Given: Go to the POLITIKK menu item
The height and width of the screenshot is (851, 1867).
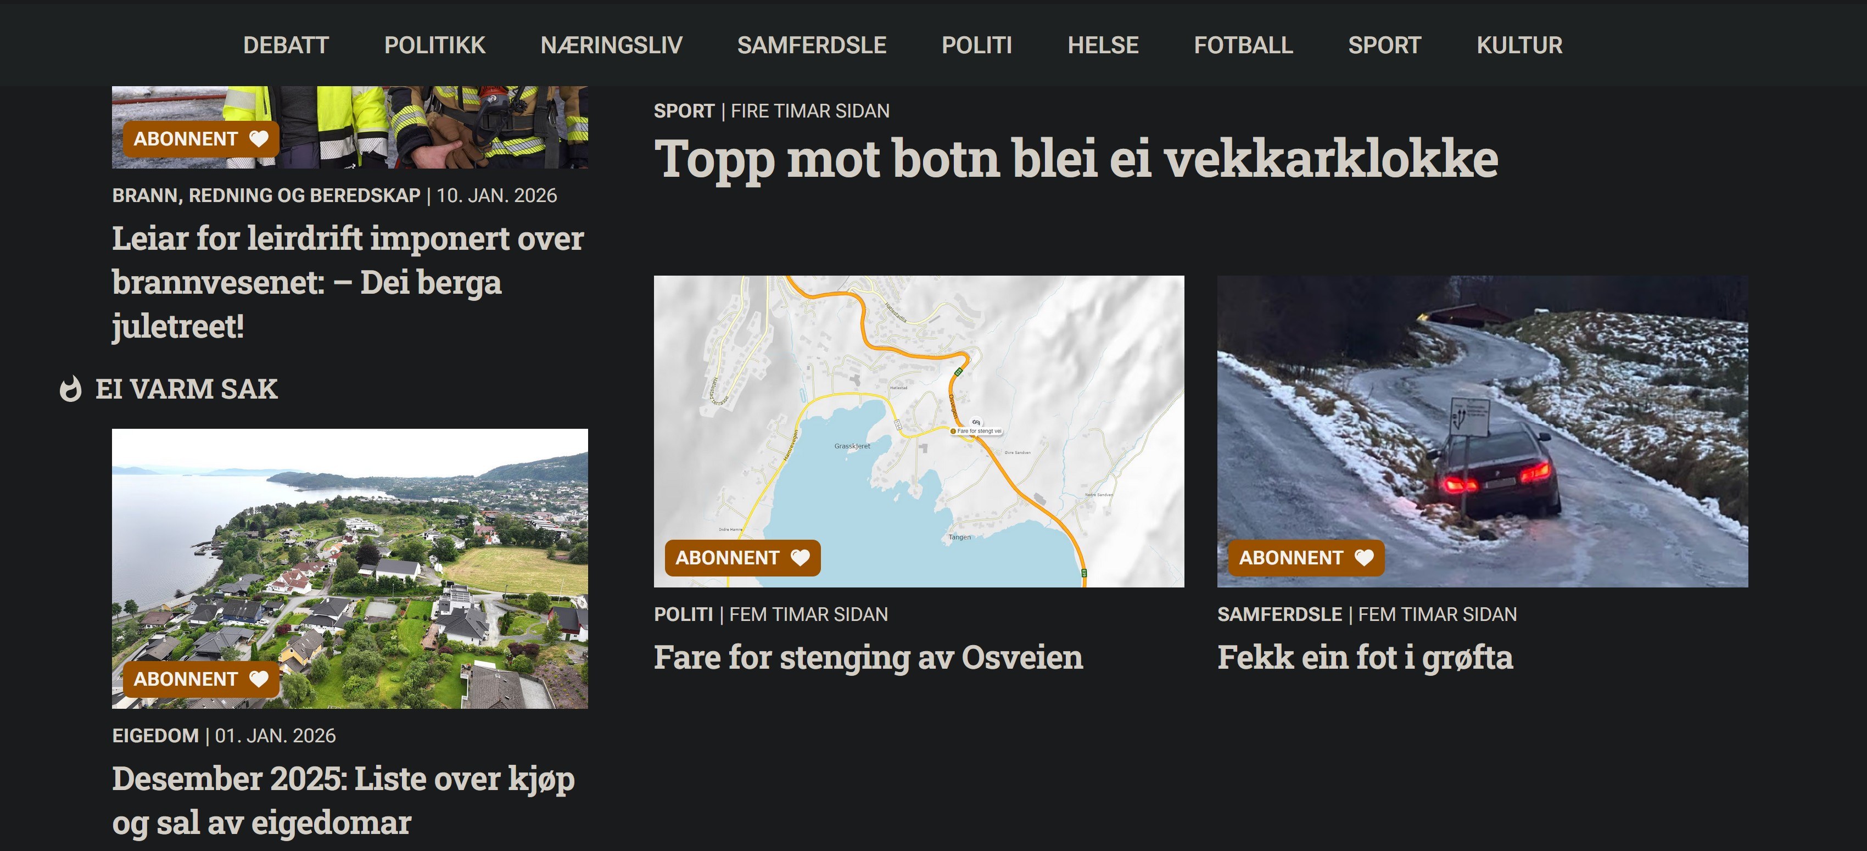Looking at the screenshot, I should tap(435, 45).
